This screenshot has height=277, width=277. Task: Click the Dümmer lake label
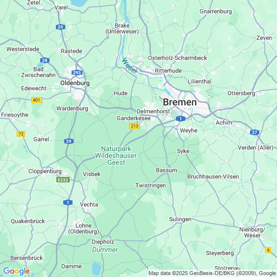(x=105, y=250)
